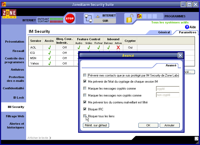This screenshot has width=200, height=145.
Task: Open Contrôle des programmes section
Action: coord(14,60)
